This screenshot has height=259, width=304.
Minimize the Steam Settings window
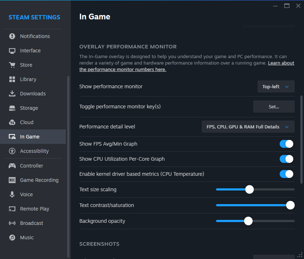[275, 6]
